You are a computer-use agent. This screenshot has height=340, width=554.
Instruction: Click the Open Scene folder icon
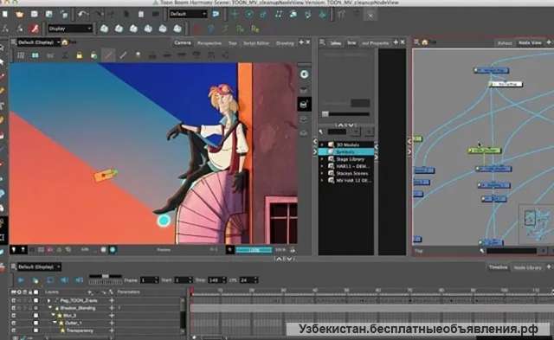pos(19,15)
